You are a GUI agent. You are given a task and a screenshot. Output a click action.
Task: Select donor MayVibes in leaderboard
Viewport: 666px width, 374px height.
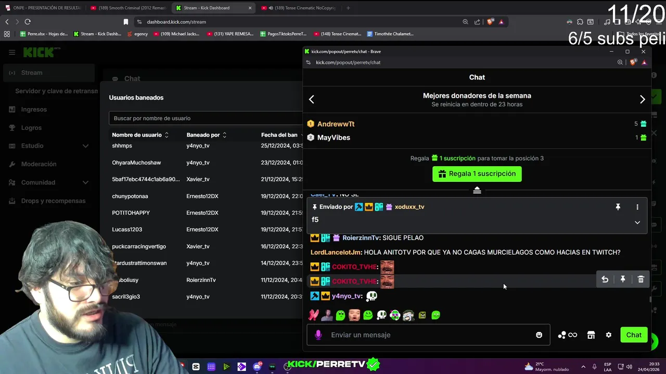334,138
